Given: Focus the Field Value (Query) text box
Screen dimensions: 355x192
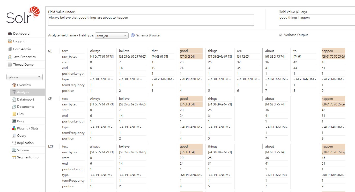Looking at the screenshot, I should pos(316,20).
